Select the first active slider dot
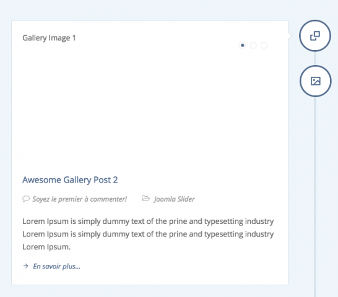Screen dimensions: 338x297 (243, 45)
